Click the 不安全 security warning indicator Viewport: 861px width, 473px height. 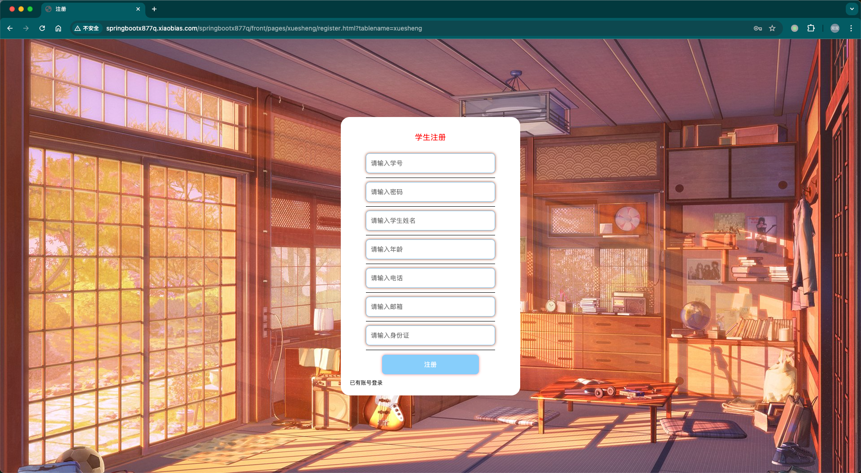(x=87, y=28)
